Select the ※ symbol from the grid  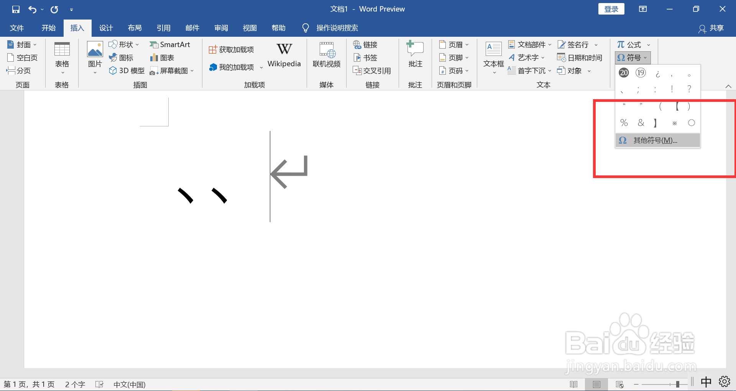(x=674, y=123)
